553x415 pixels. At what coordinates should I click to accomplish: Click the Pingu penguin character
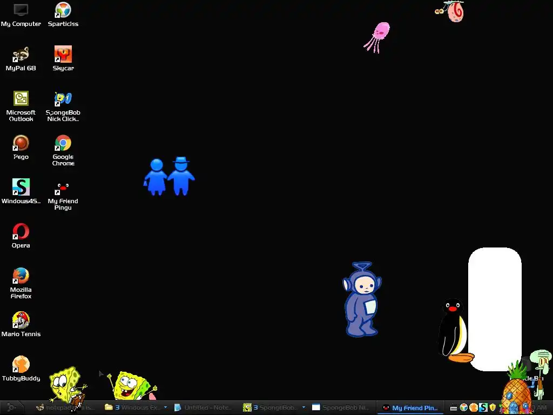pyautogui.click(x=454, y=331)
